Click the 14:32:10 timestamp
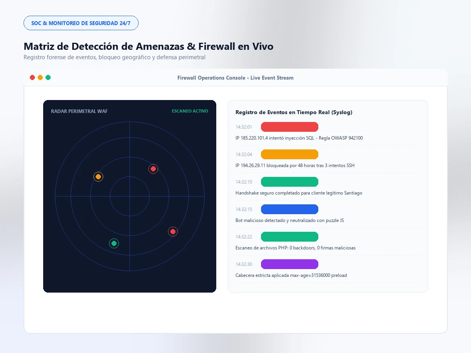The height and width of the screenshot is (353, 471). (244, 182)
